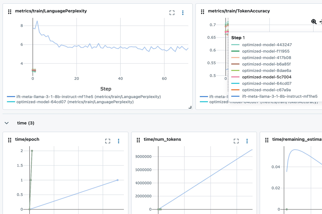Click optimized-model-8dae6a in the tooltip
The width and height of the screenshot is (322, 214).
point(267,71)
